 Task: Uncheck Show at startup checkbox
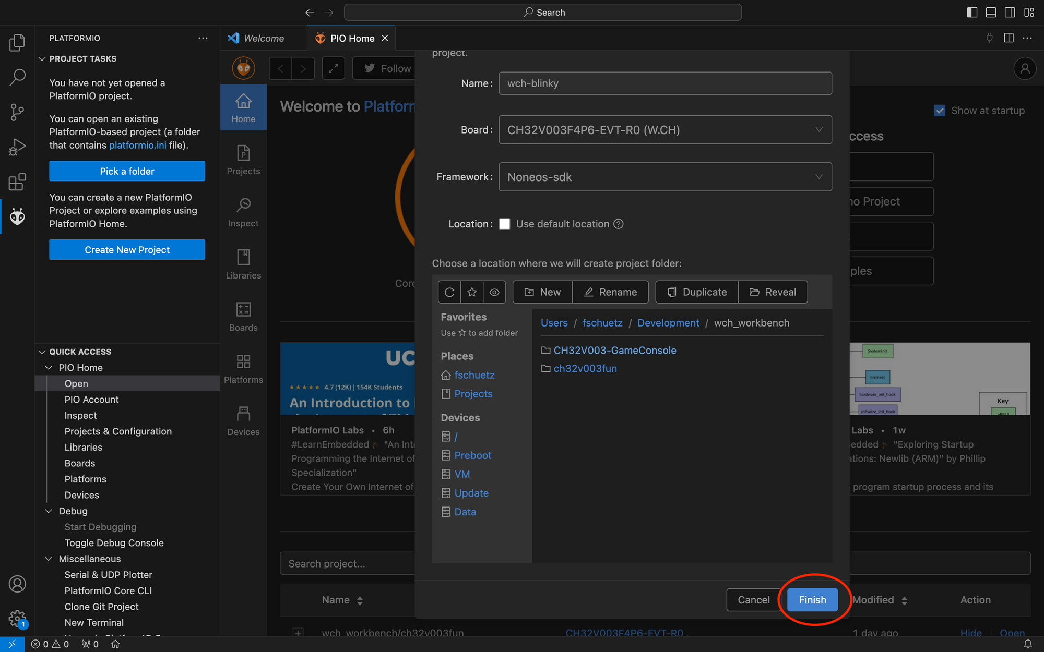pos(940,111)
